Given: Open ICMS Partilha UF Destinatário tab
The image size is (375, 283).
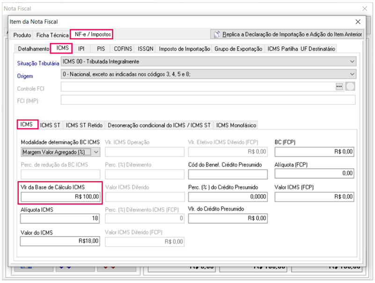Looking at the screenshot, I should pyautogui.click(x=301, y=49).
